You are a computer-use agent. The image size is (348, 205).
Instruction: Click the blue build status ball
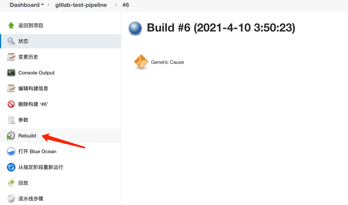(135, 28)
